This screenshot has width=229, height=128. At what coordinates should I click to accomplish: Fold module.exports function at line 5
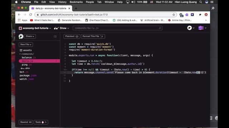[67, 55]
